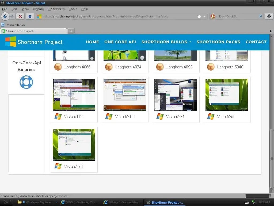
Task: Open the Vista 5112 screenshot thumbnail
Action: (74, 95)
